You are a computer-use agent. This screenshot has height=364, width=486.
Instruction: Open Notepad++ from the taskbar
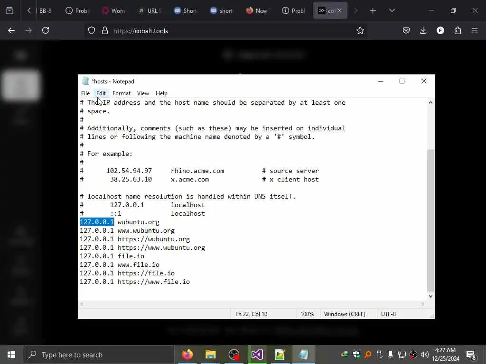click(x=280, y=355)
